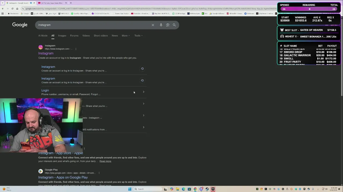This screenshot has height=192, width=343.
Task: Click the streamer webcam overlay
Action: [41, 125]
